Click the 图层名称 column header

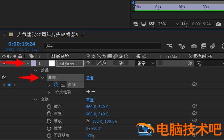pyautogui.click(x=60, y=56)
